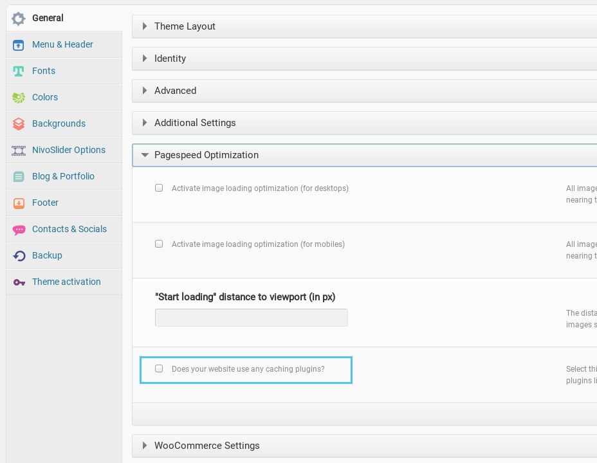
Task: Enable image loading optimization for mobiles
Action: click(159, 244)
